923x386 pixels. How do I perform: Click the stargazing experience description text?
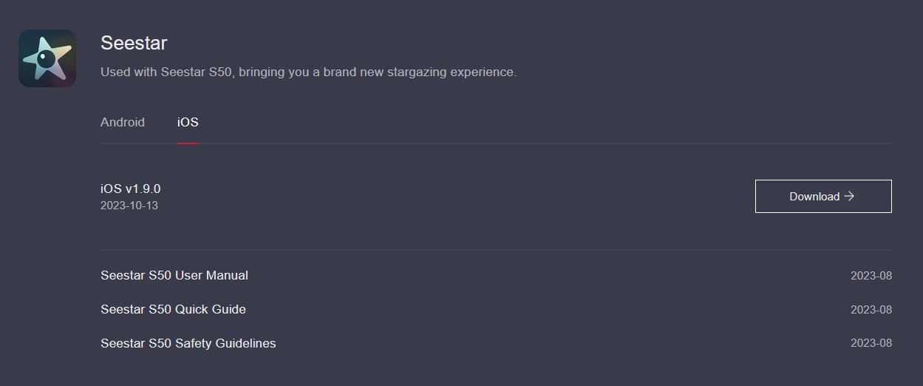pos(308,72)
